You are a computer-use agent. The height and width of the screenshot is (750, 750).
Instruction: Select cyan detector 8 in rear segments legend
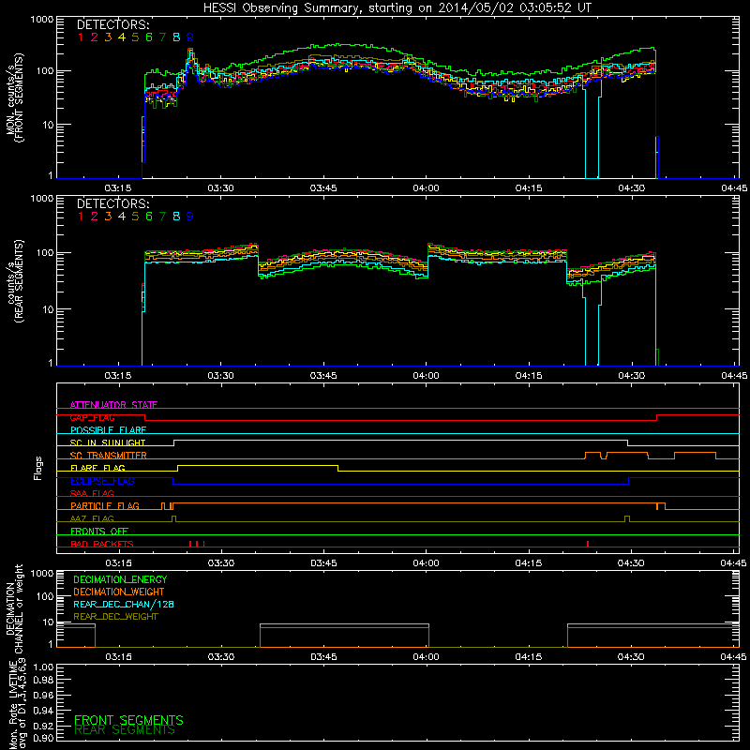[x=176, y=217]
